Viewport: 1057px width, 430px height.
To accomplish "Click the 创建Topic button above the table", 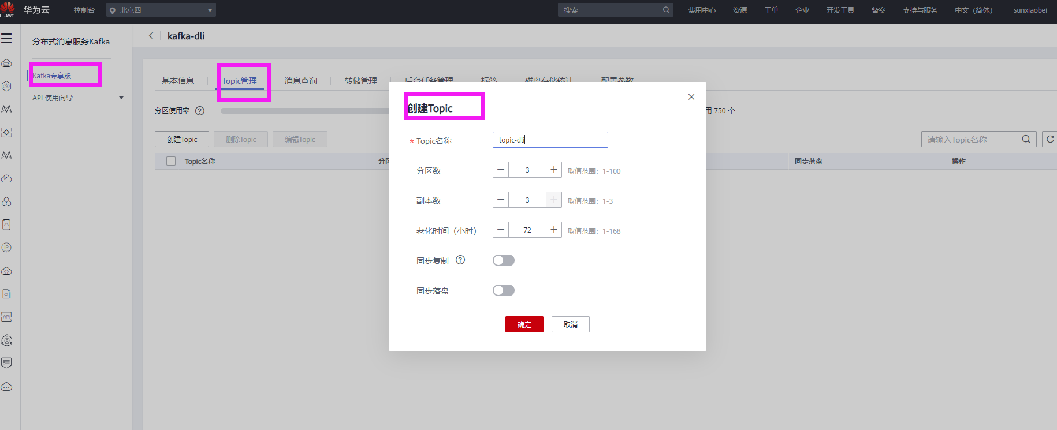I will point(182,139).
